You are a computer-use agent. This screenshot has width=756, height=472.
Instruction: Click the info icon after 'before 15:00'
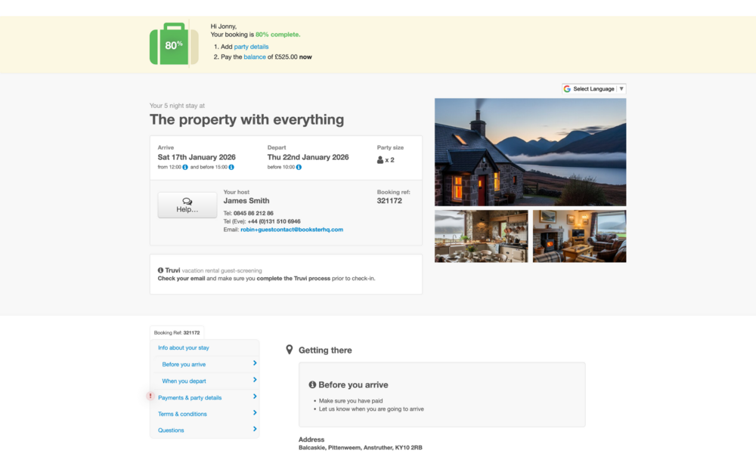click(231, 167)
